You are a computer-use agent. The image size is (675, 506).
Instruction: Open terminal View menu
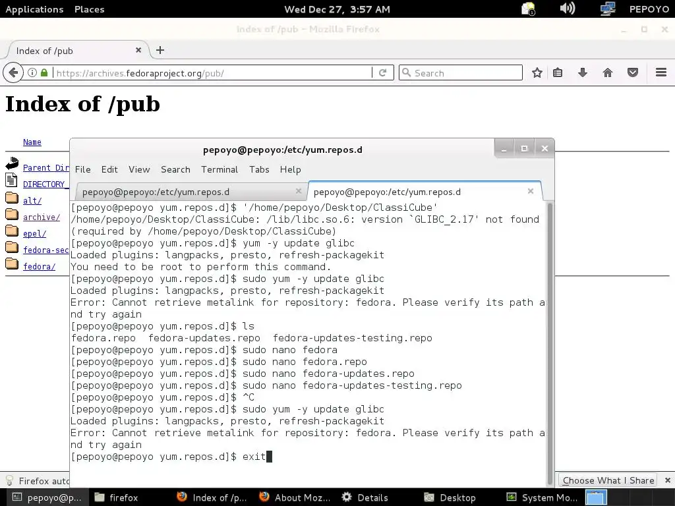(x=139, y=169)
